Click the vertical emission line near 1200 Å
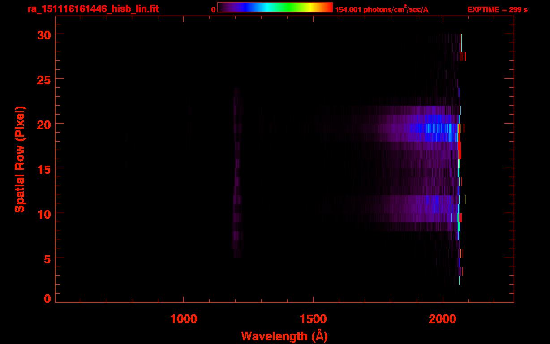550x344 pixels. [x=237, y=173]
